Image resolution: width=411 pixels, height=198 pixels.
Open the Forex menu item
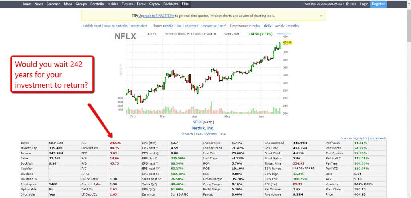141,4
